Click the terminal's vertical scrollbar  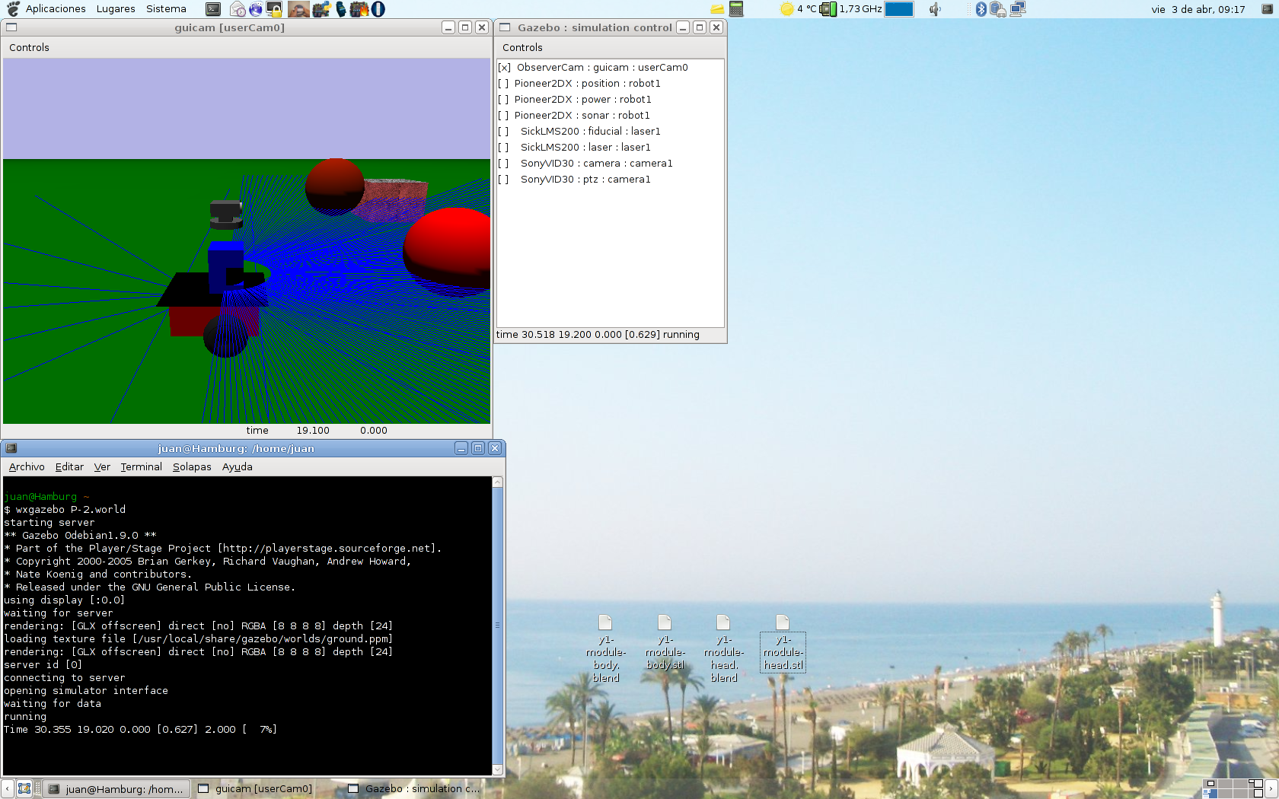498,624
